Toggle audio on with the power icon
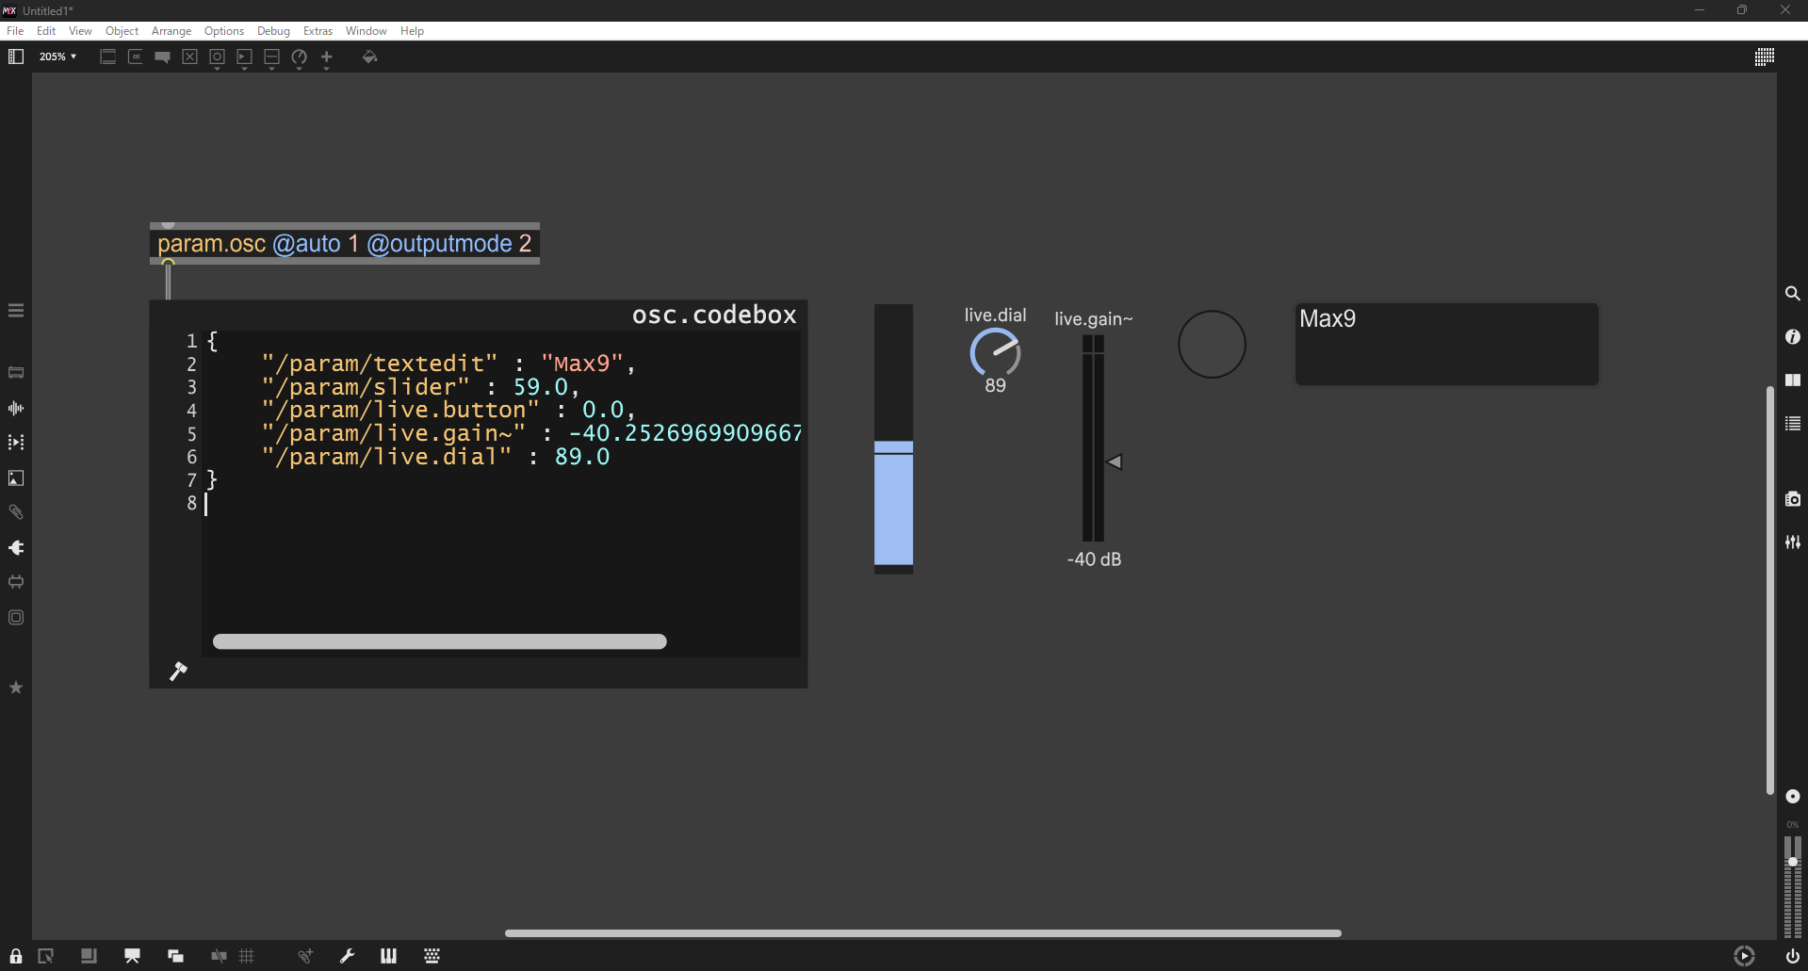Screen dimensions: 1808x971 pyautogui.click(x=1792, y=956)
